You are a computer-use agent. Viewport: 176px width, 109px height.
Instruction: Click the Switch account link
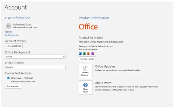click(12, 35)
